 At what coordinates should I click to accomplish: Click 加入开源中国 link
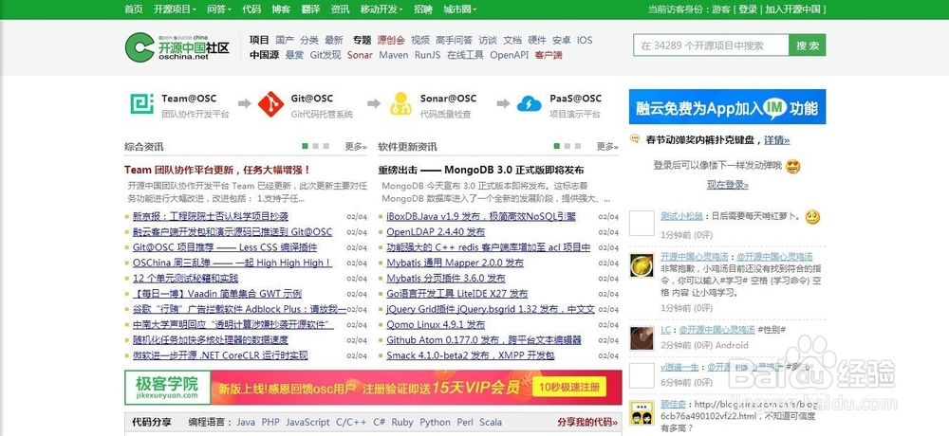click(x=792, y=9)
